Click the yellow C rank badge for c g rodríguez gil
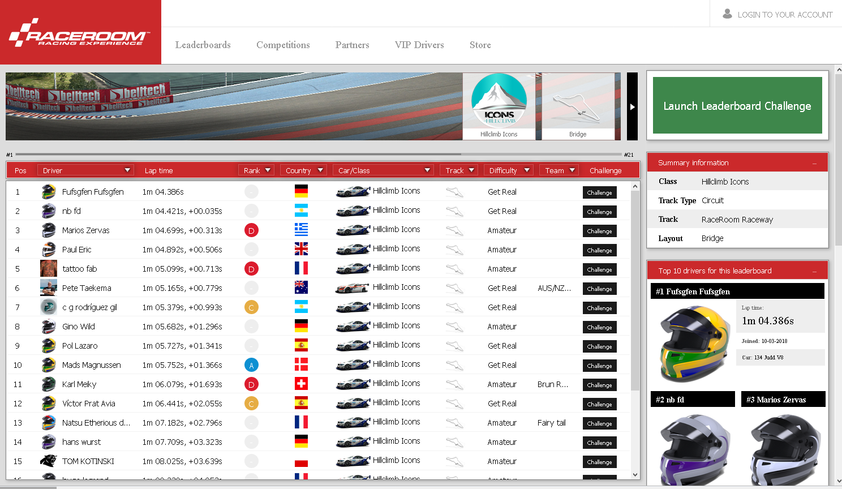The height and width of the screenshot is (489, 842). pyautogui.click(x=251, y=307)
